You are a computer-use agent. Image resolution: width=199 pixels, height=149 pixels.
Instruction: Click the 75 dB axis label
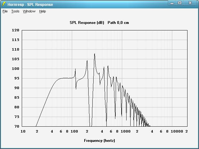pos(17,117)
